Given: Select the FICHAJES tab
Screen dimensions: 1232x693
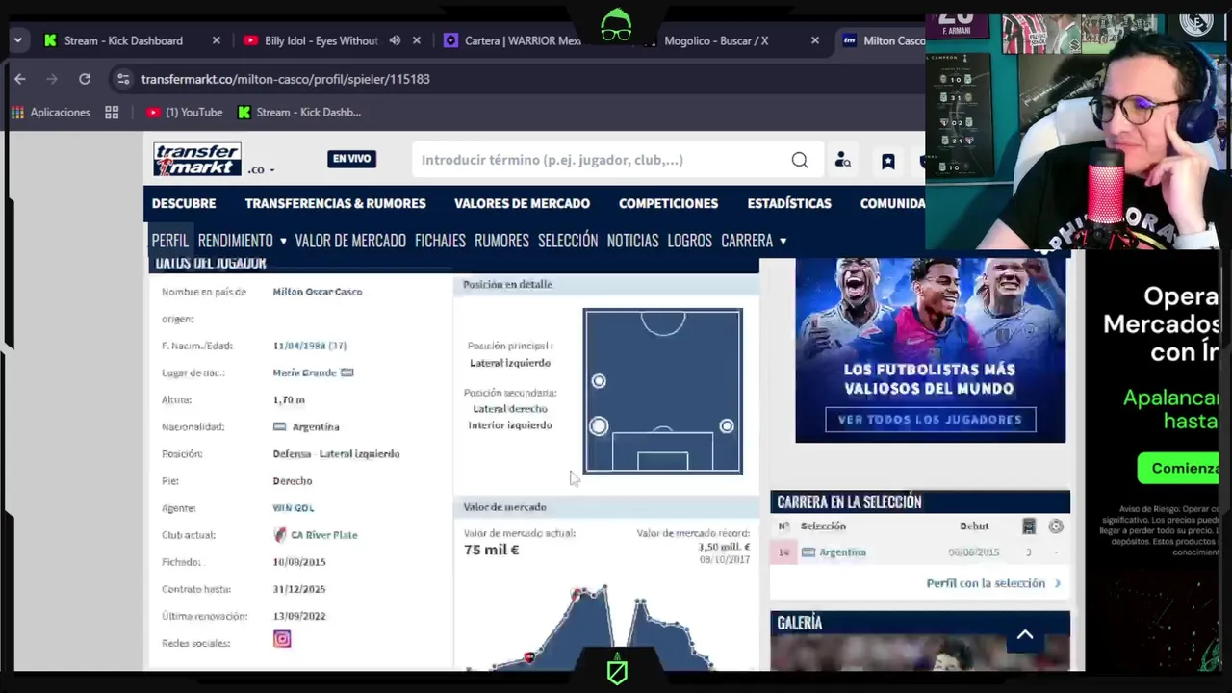Looking at the screenshot, I should (x=440, y=241).
